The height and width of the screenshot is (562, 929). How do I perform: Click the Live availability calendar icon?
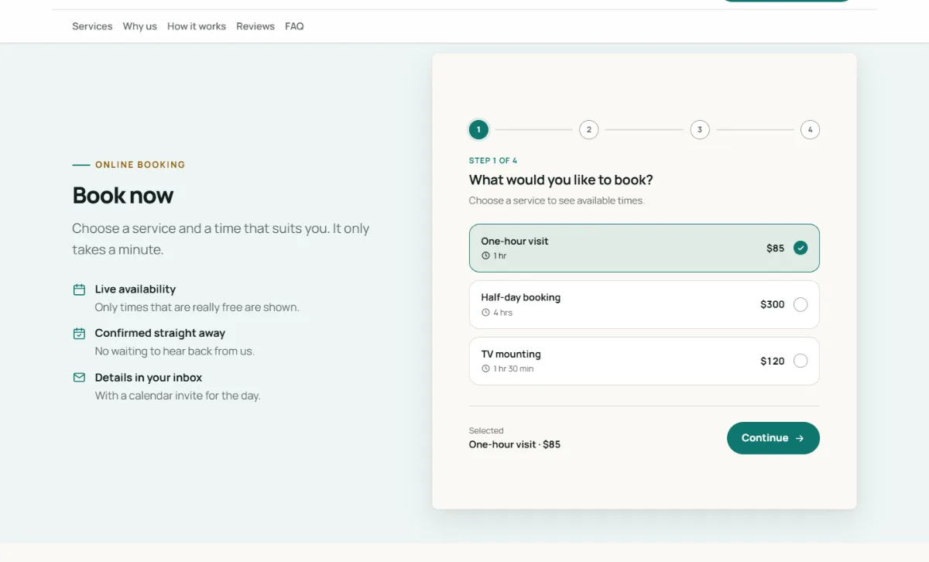[x=79, y=290]
